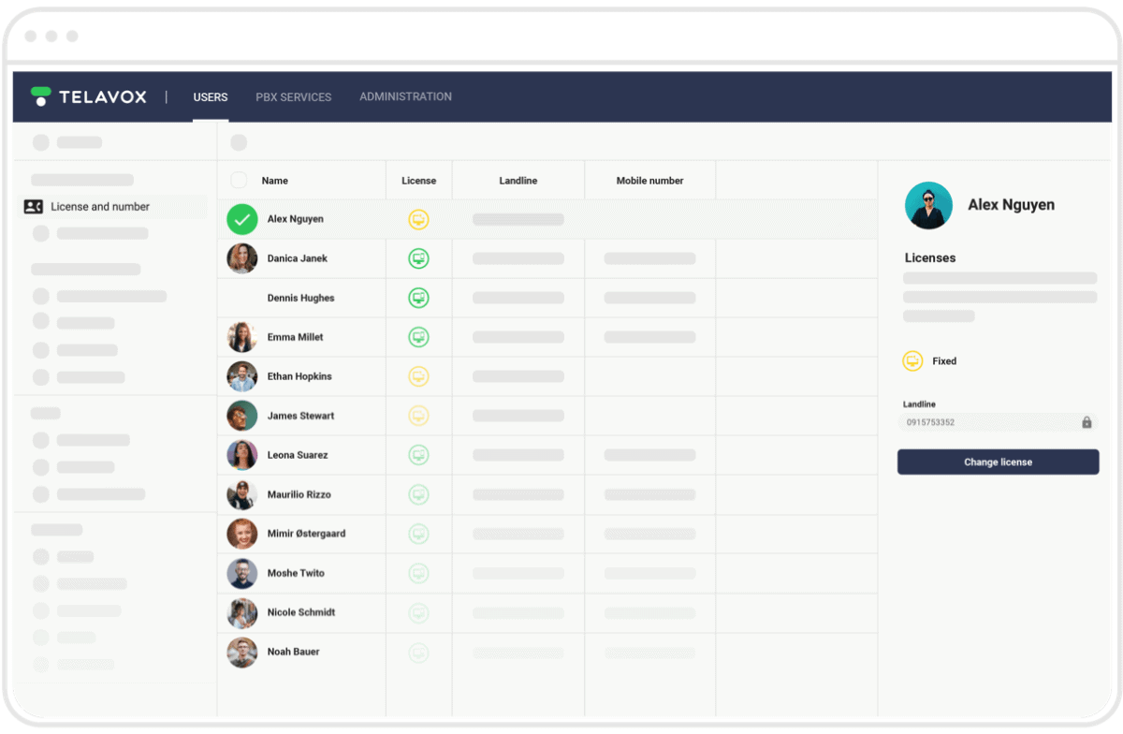Image resolution: width=1123 pixels, height=734 pixels.
Task: Switch to PBX Services tab
Action: [x=293, y=96]
